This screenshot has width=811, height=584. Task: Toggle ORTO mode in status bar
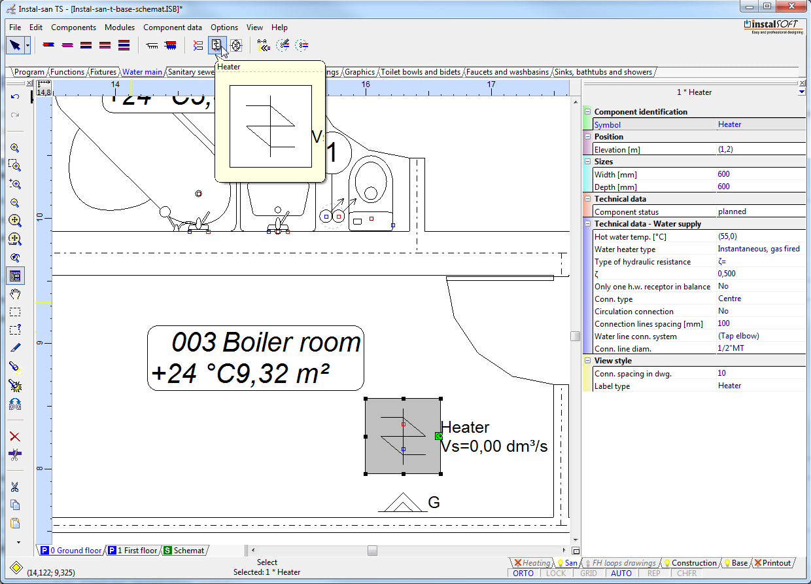pos(523,574)
